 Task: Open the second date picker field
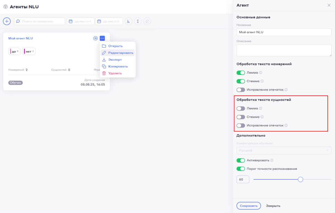pos(109,21)
